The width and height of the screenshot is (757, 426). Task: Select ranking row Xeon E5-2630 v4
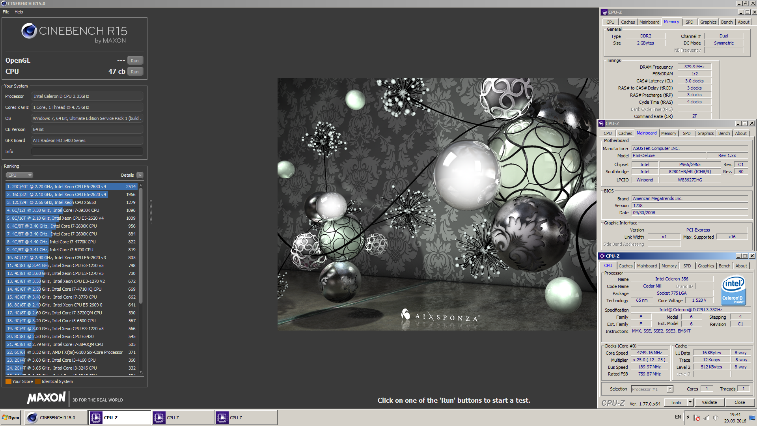71,187
